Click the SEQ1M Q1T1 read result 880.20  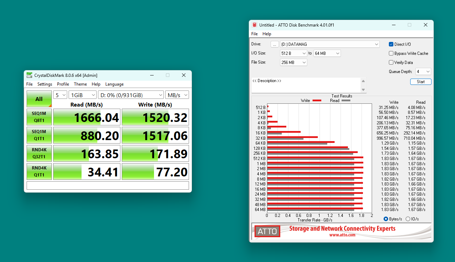click(x=87, y=135)
